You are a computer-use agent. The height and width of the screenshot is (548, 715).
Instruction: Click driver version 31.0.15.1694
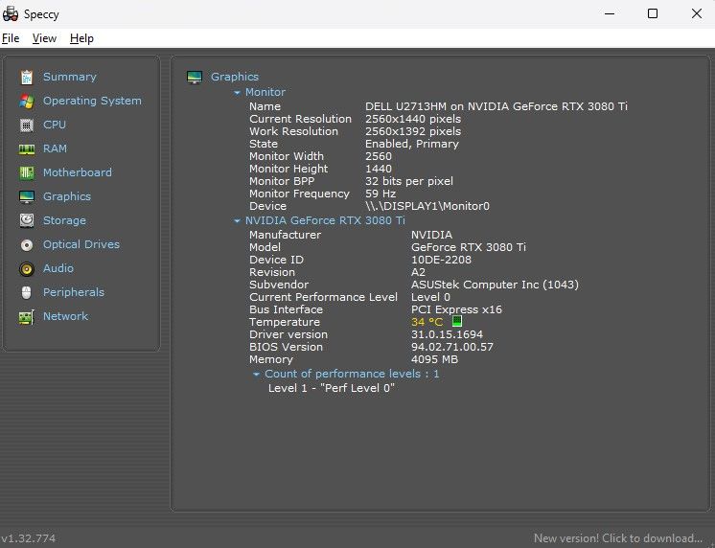[x=447, y=334]
